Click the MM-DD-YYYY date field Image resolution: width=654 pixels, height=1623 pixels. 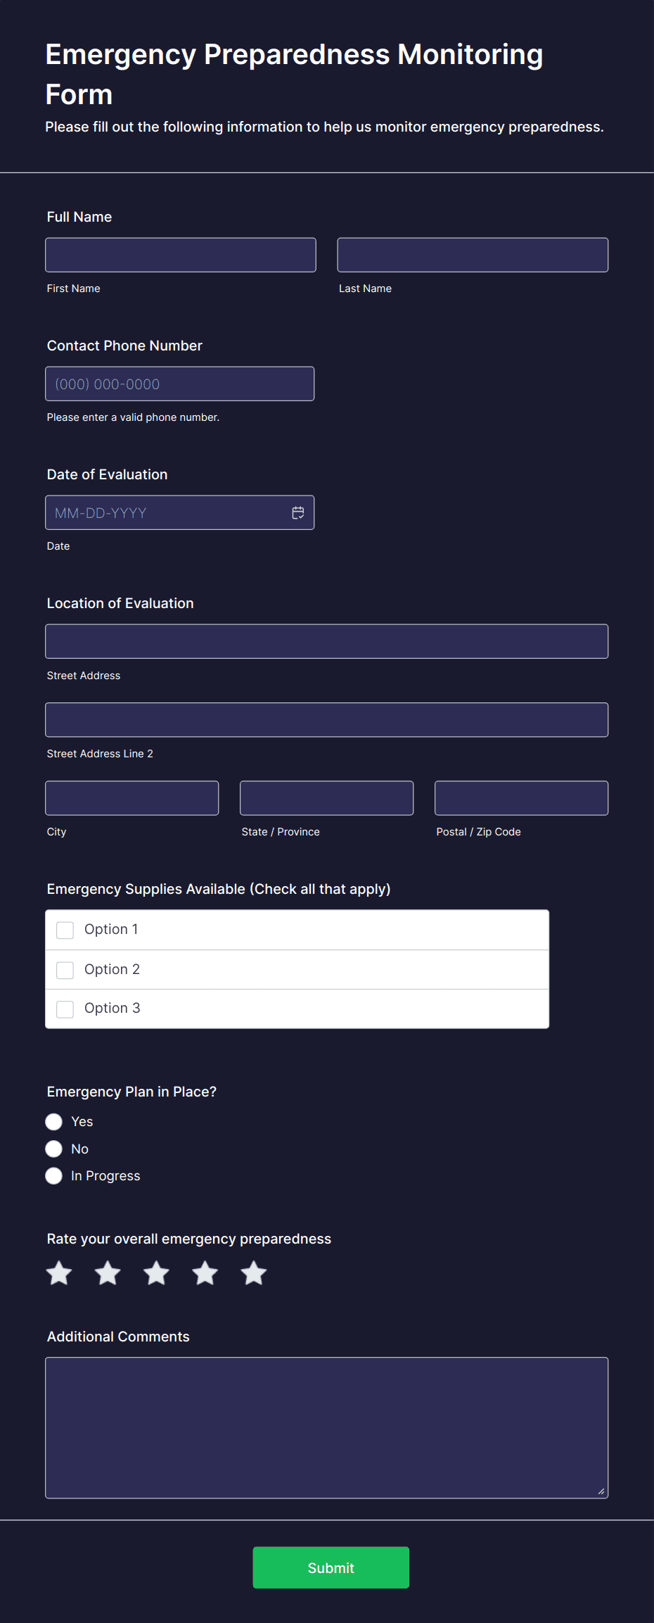[180, 512]
